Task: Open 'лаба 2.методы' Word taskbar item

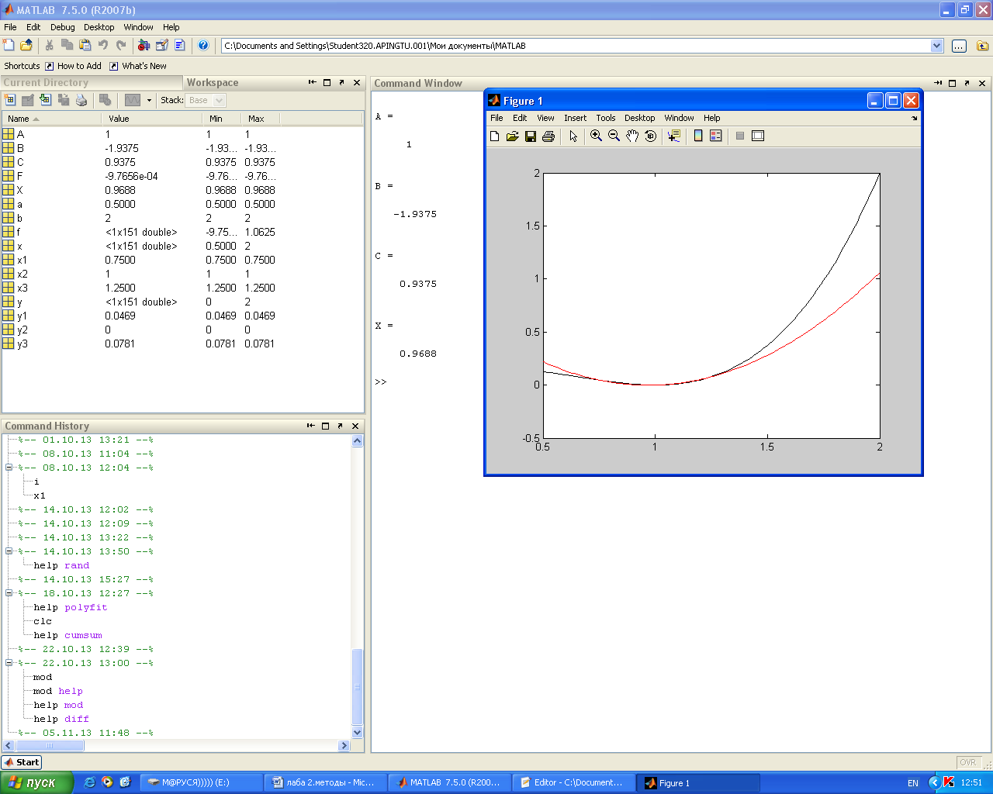Action: (x=324, y=782)
